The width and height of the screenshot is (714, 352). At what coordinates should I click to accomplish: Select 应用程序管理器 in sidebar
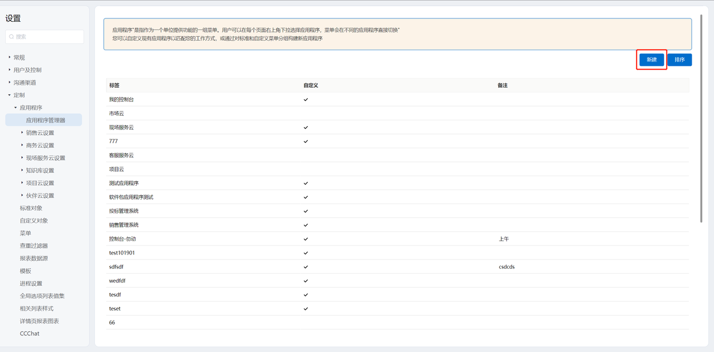(45, 120)
